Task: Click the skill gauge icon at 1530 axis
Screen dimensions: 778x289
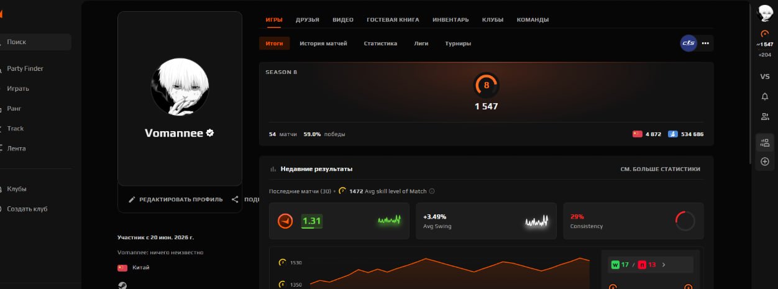Action: (x=283, y=263)
